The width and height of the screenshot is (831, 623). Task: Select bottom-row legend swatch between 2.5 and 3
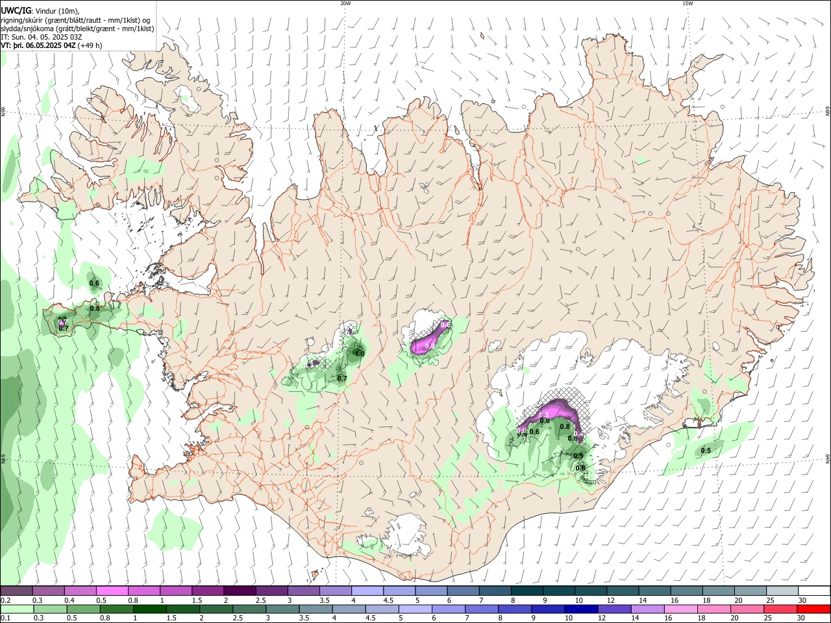(249, 609)
